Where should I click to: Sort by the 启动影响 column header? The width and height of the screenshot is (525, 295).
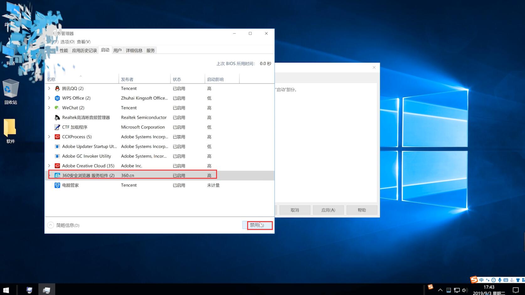pos(222,79)
